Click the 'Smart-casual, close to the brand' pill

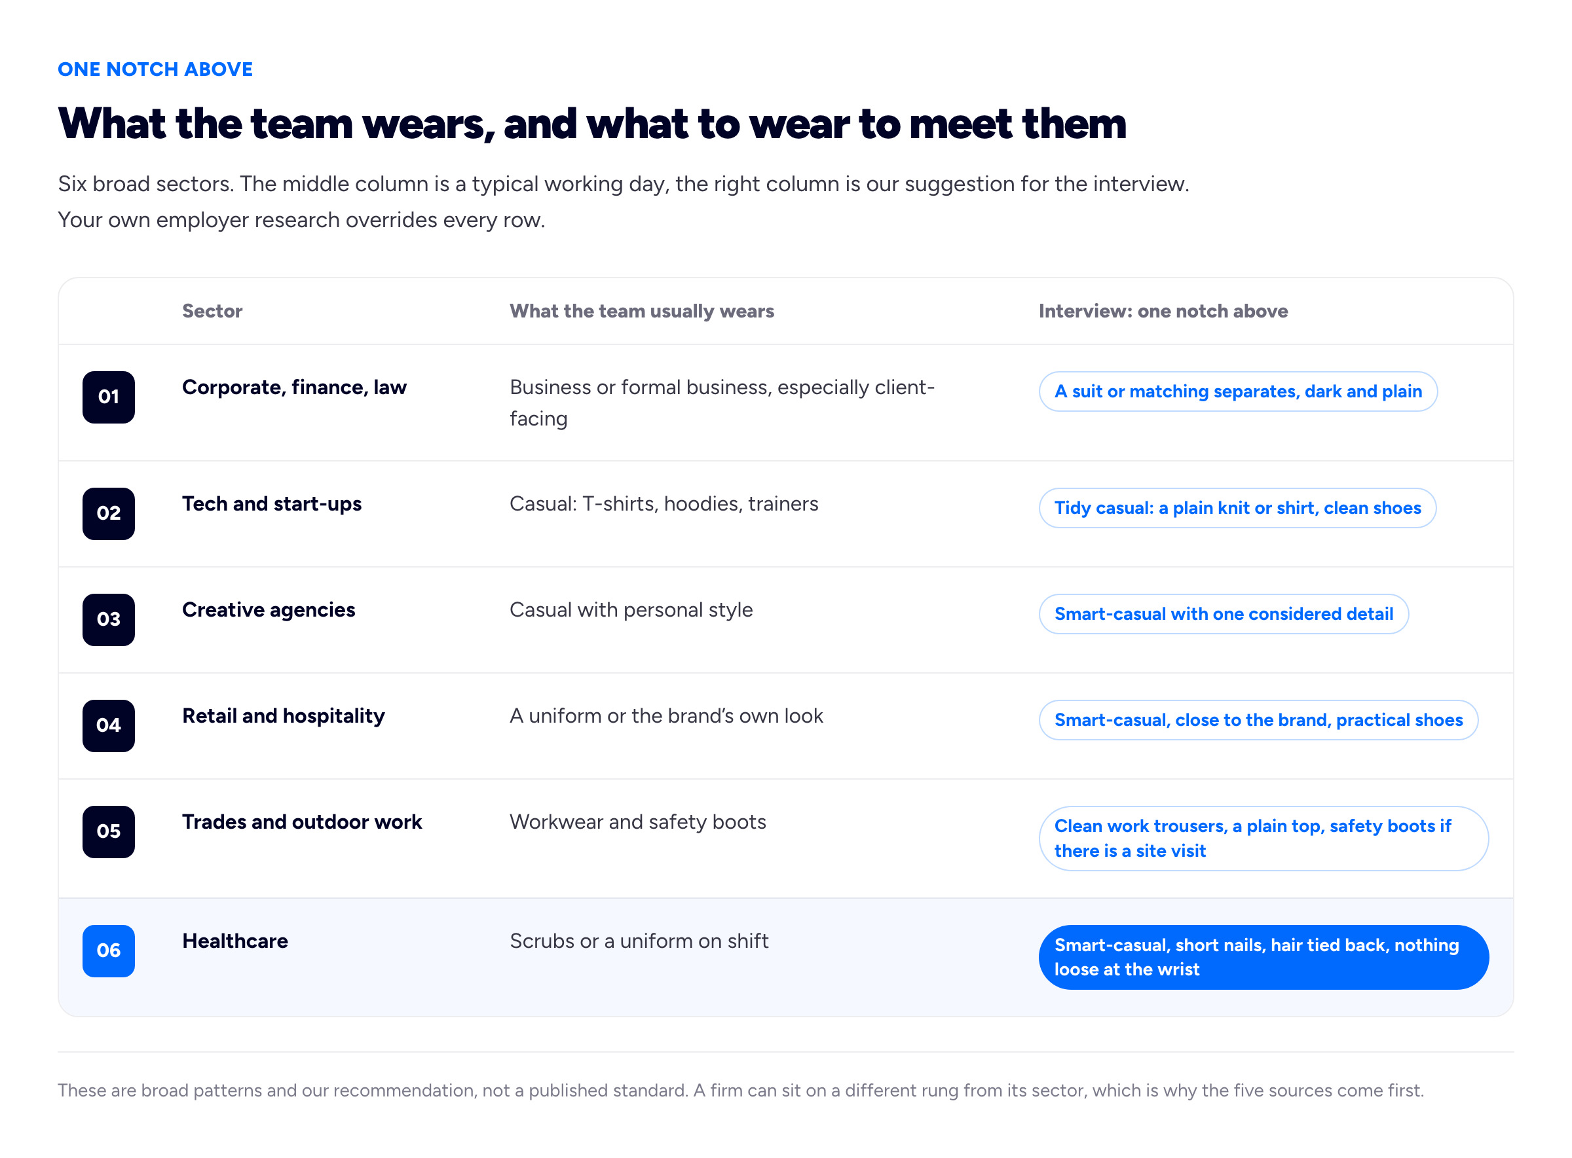[1258, 719]
